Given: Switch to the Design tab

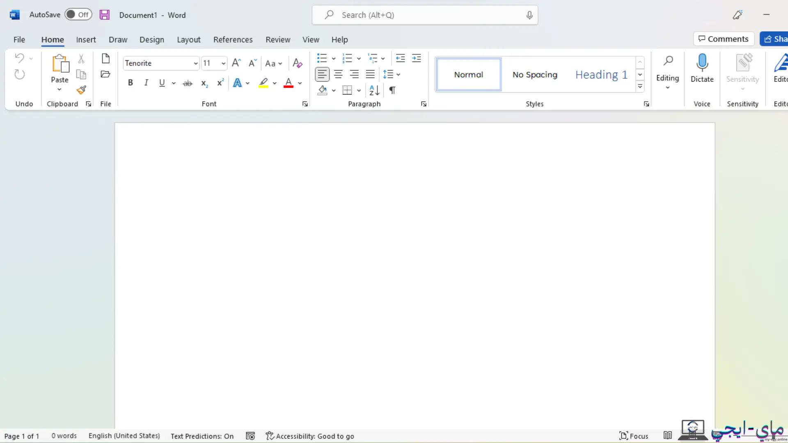Looking at the screenshot, I should point(152,40).
